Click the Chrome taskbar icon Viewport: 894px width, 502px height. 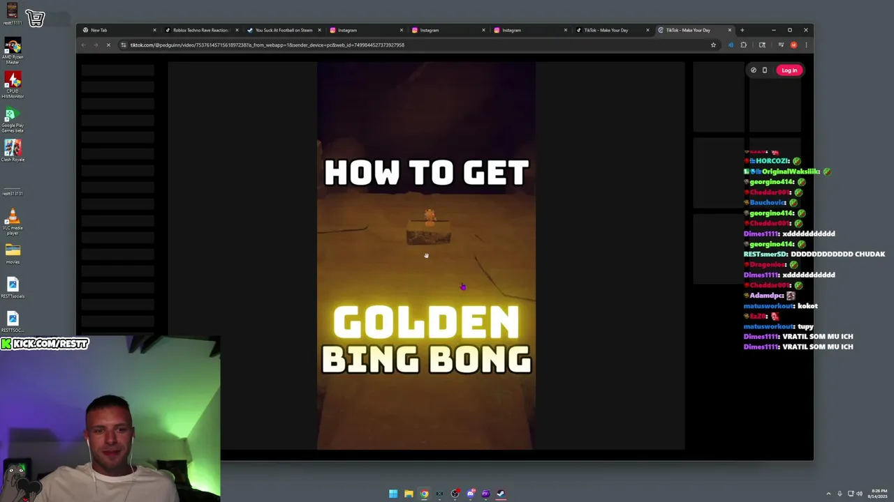(424, 494)
